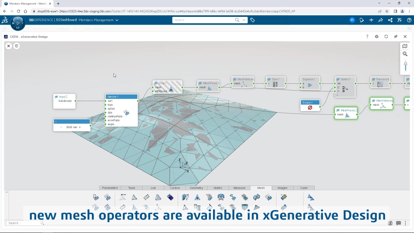Click the Superior.1 node
Viewport: 414px width, 233px height.
[310, 83]
